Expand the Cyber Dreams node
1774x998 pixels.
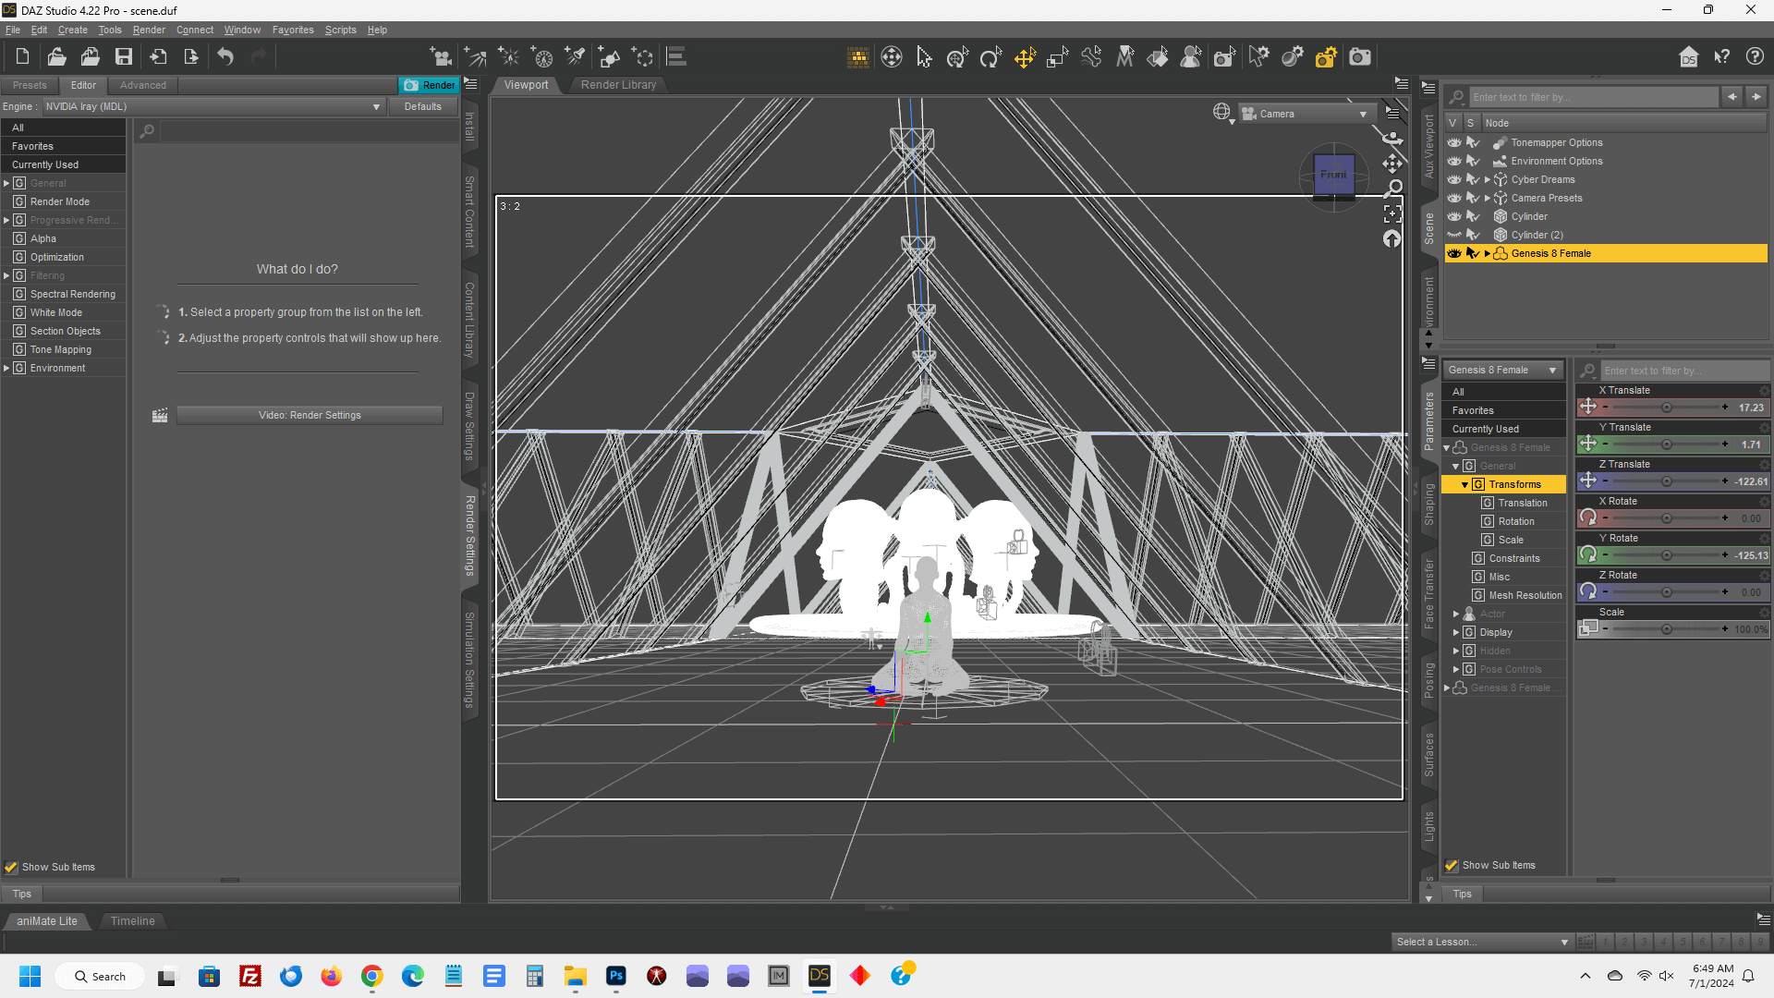pyautogui.click(x=1487, y=179)
